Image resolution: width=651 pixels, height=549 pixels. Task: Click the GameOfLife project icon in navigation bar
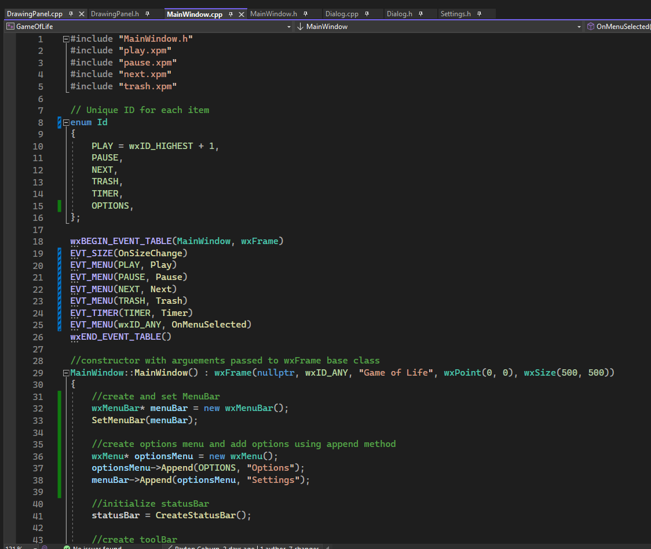[10, 26]
